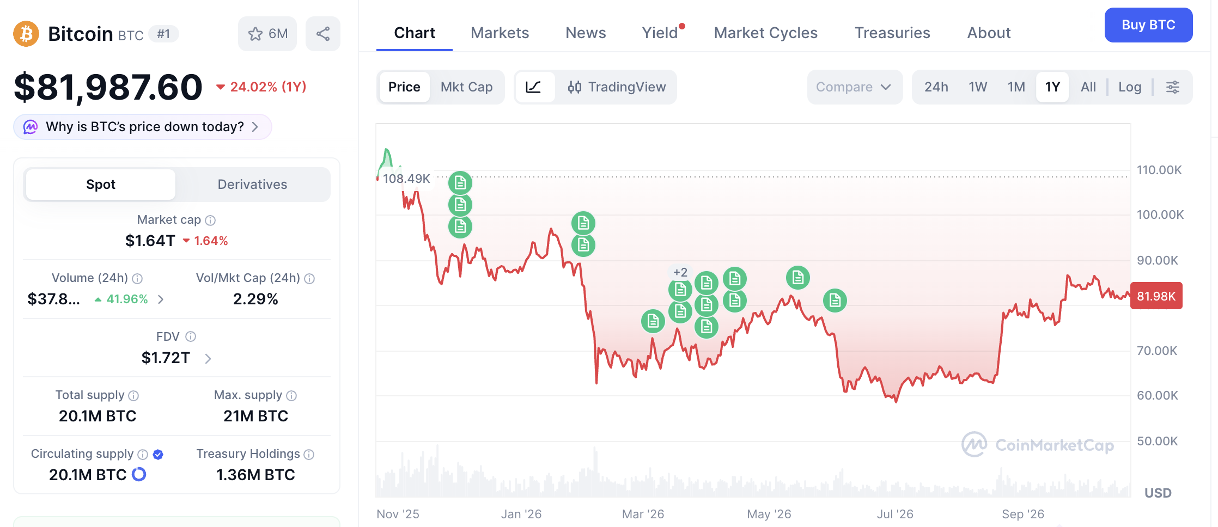Click Circulating supply info icon
This screenshot has width=1218, height=527.
[x=143, y=455]
